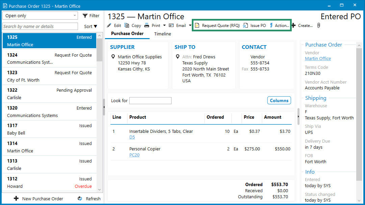Select purchase order 1313 Carlisle
The width and height of the screenshot is (365, 205).
click(49, 165)
